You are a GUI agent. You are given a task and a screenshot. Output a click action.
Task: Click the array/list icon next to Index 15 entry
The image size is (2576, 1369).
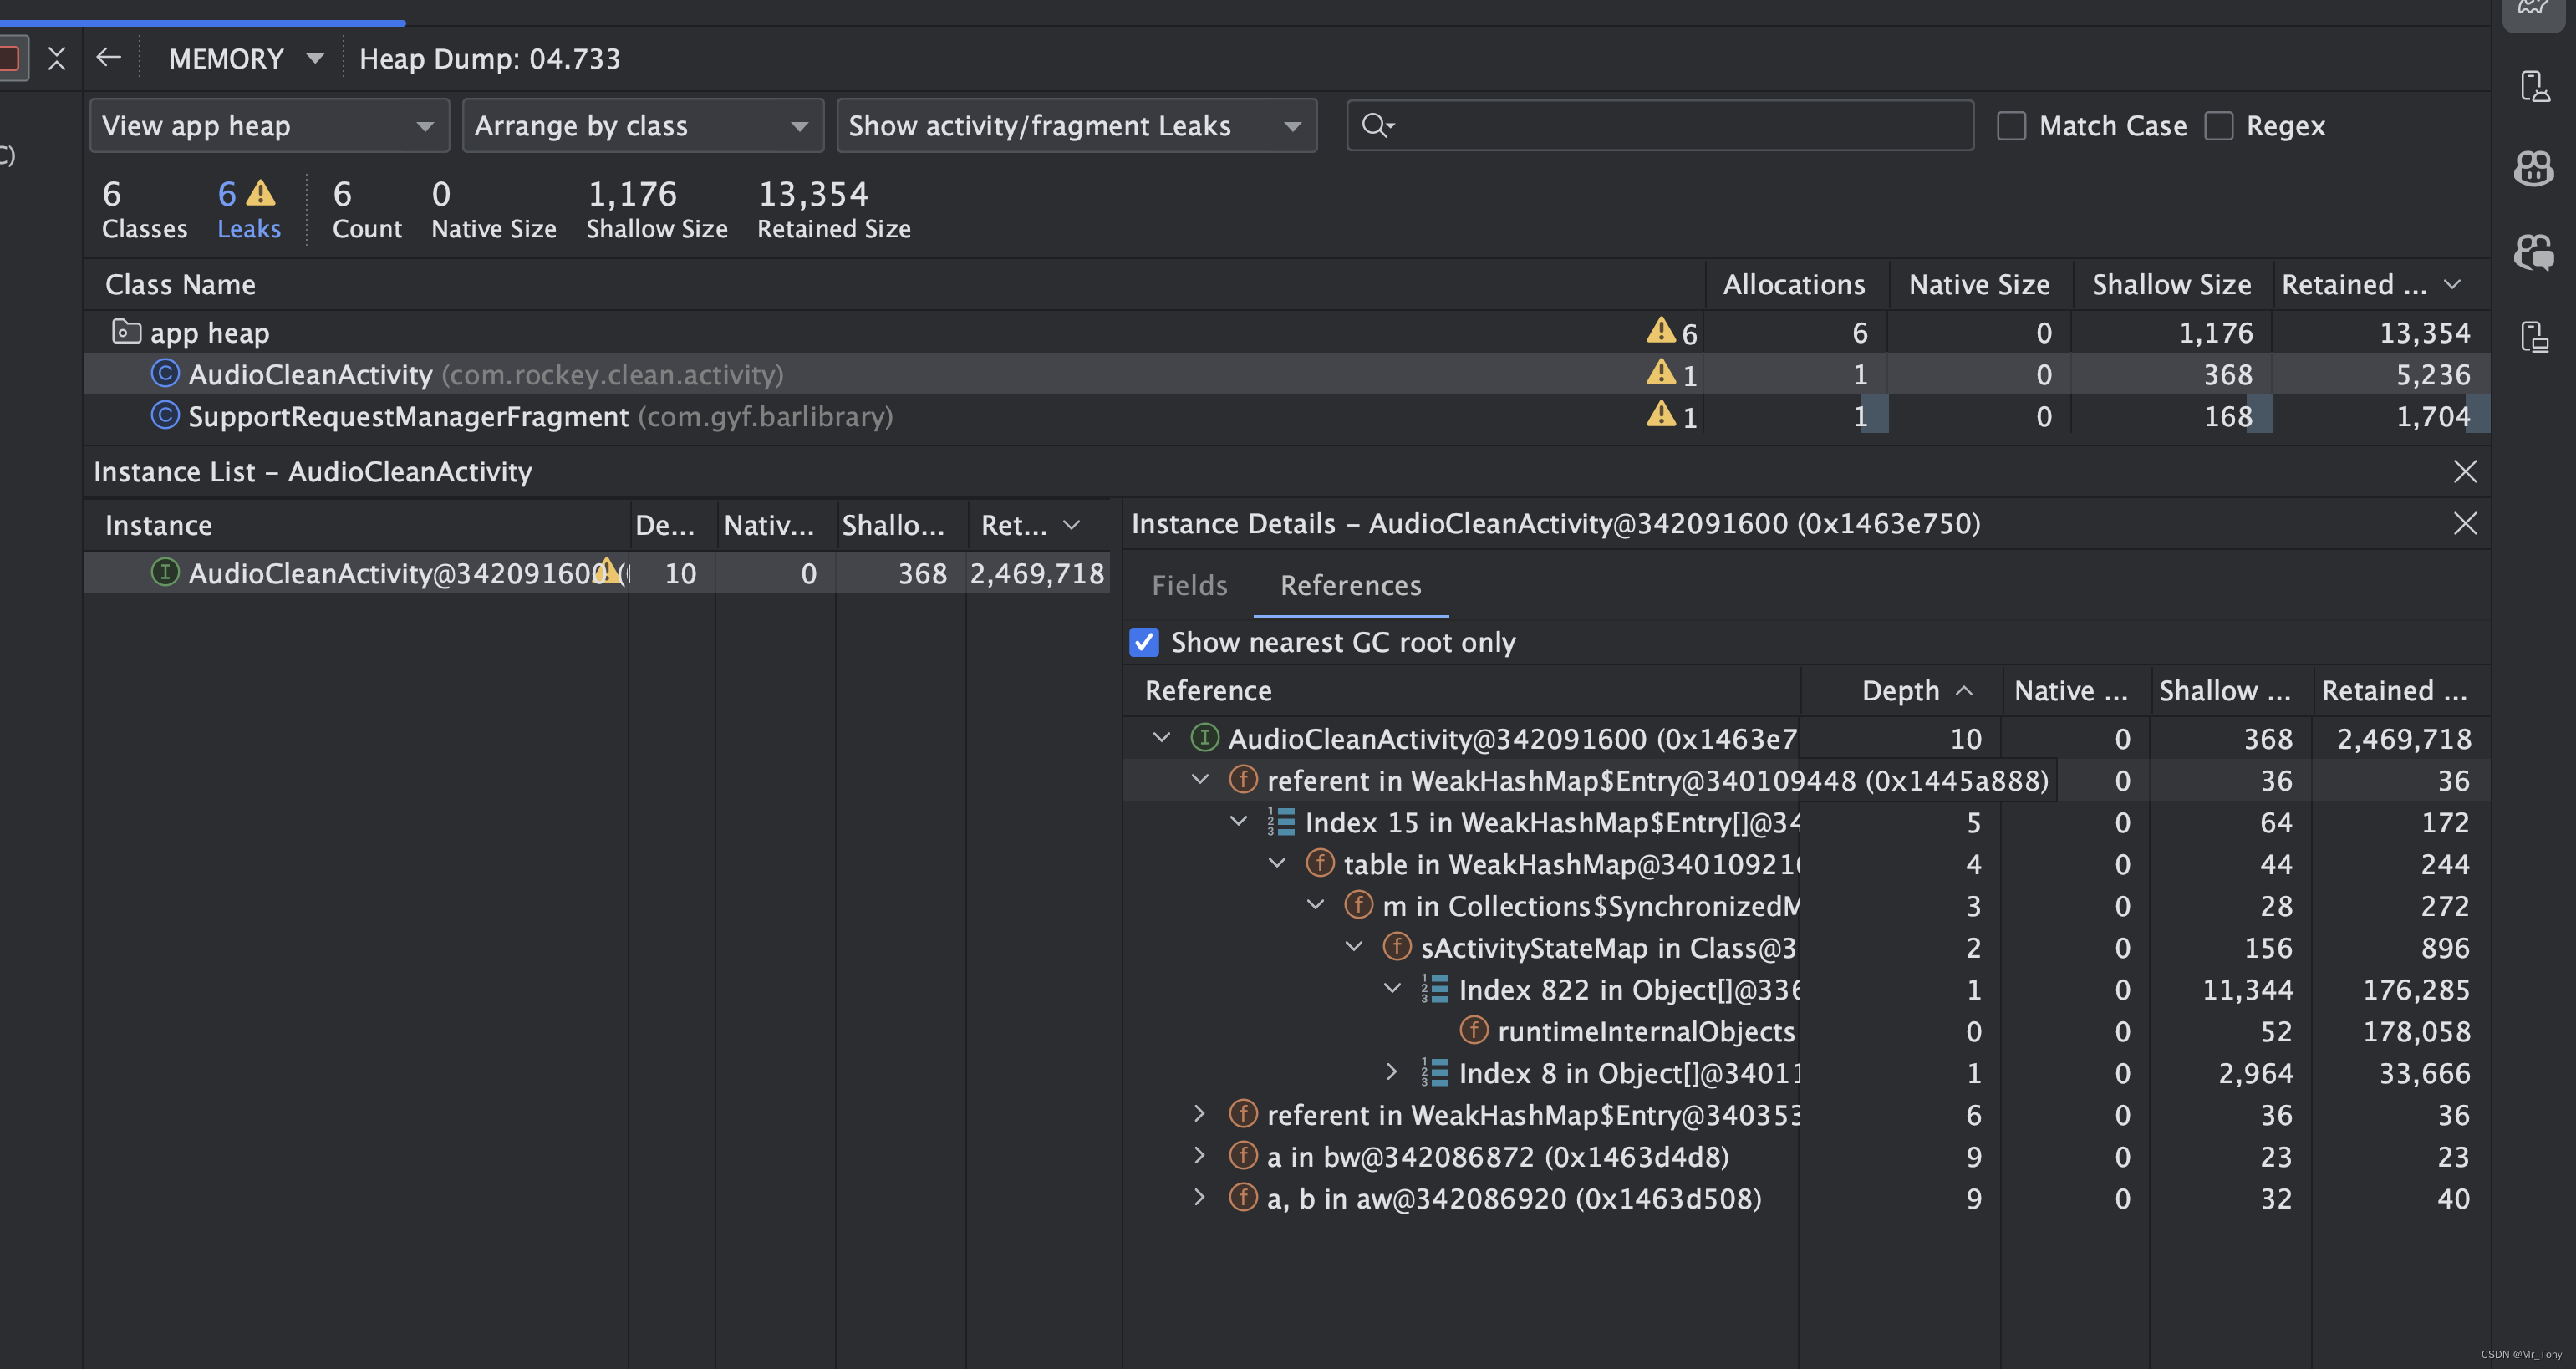1281,824
